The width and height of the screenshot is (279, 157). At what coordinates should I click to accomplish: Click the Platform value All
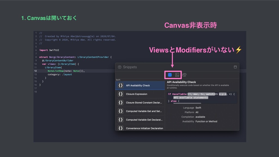click(197, 112)
